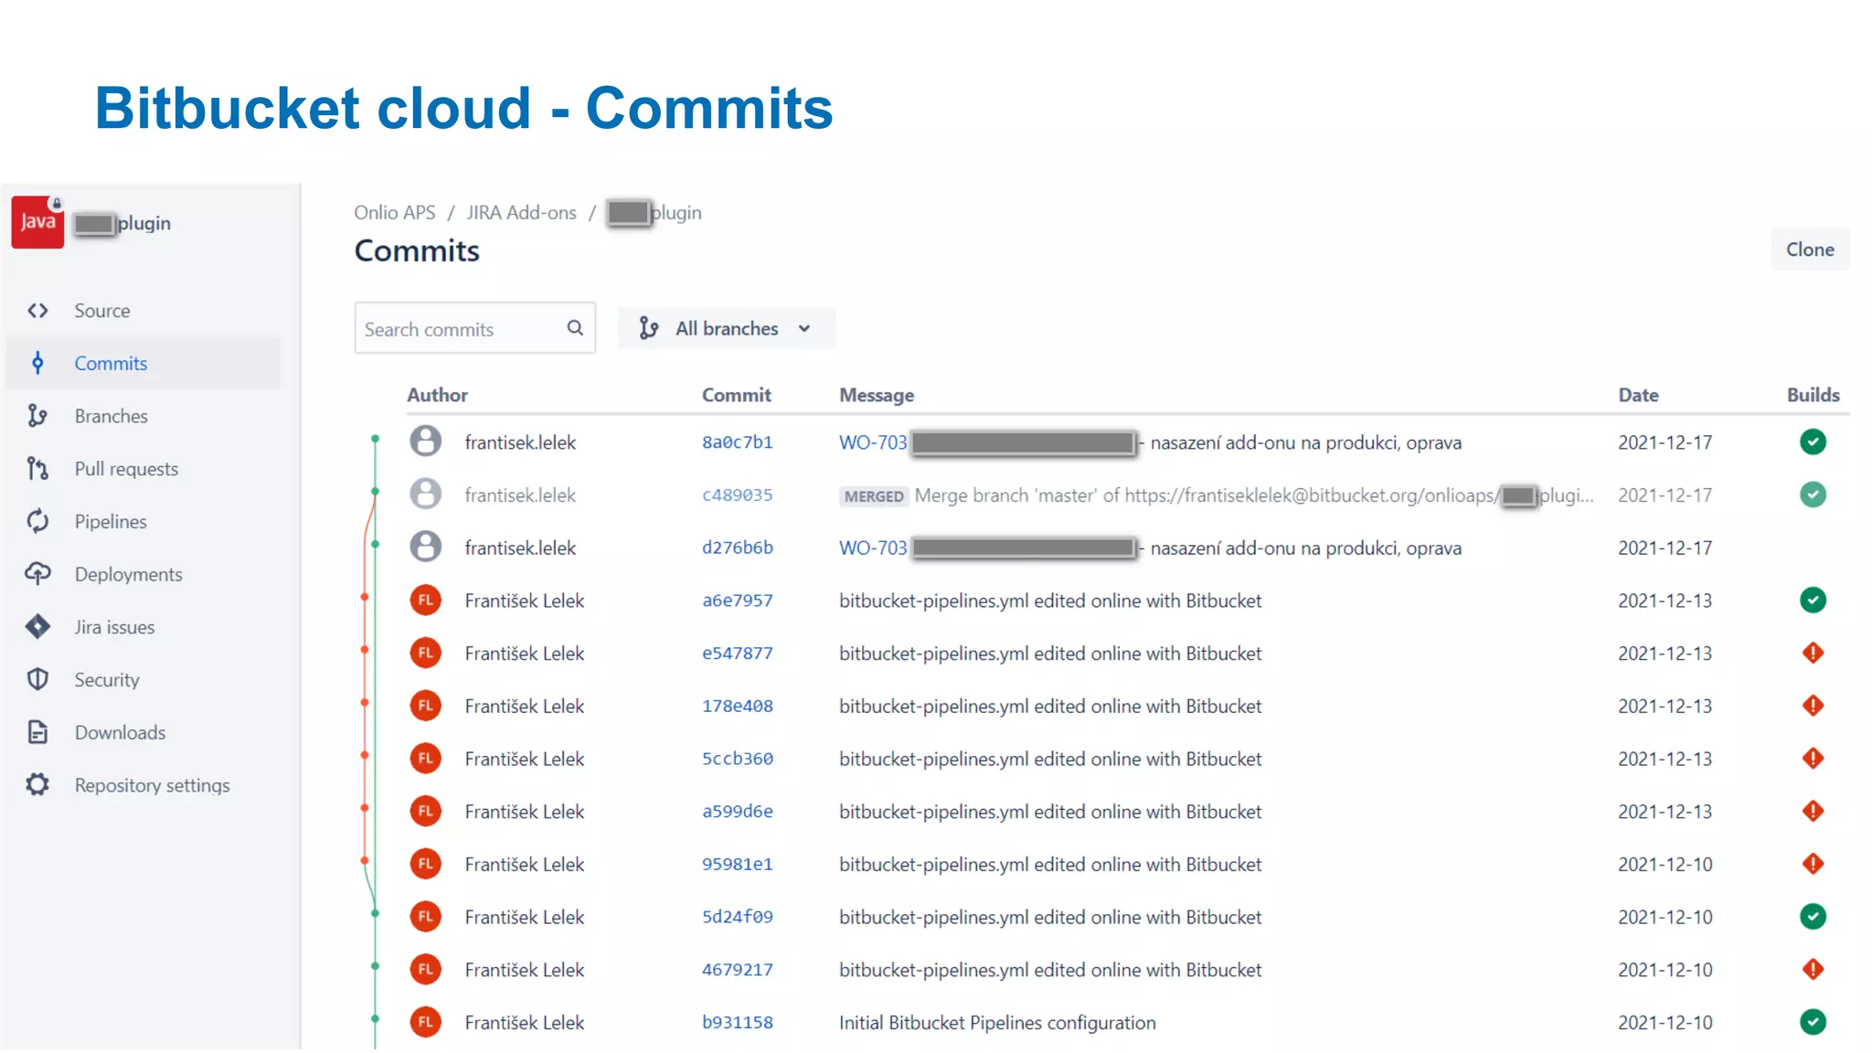1872x1053 pixels.
Task: Open commit hash 5ccb360
Action: click(737, 759)
